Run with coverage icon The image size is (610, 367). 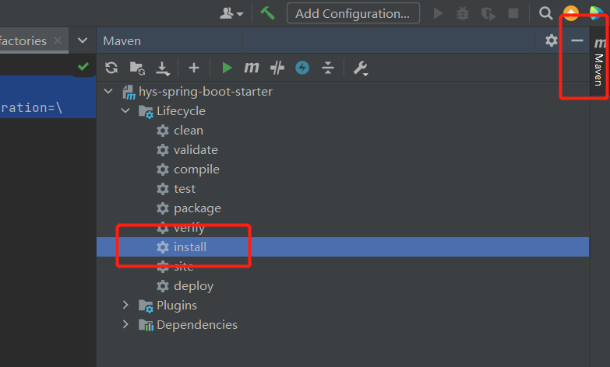pos(488,14)
